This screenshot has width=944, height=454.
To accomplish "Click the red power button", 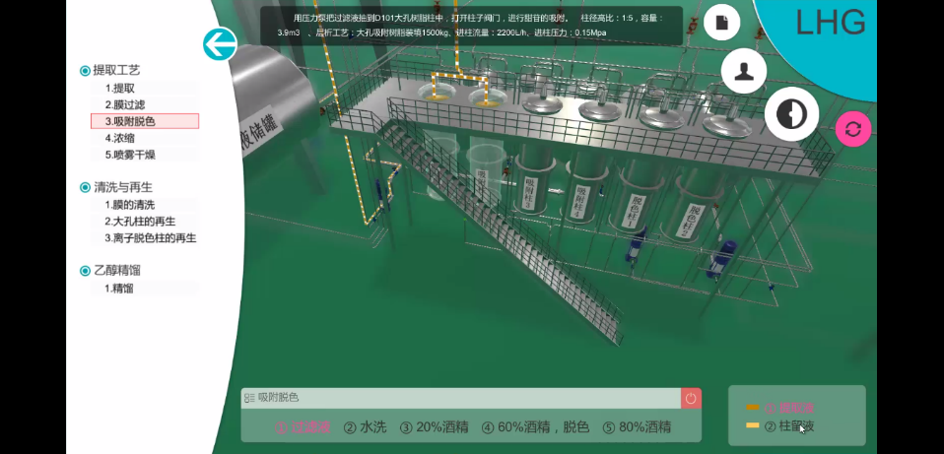I will pos(691,398).
